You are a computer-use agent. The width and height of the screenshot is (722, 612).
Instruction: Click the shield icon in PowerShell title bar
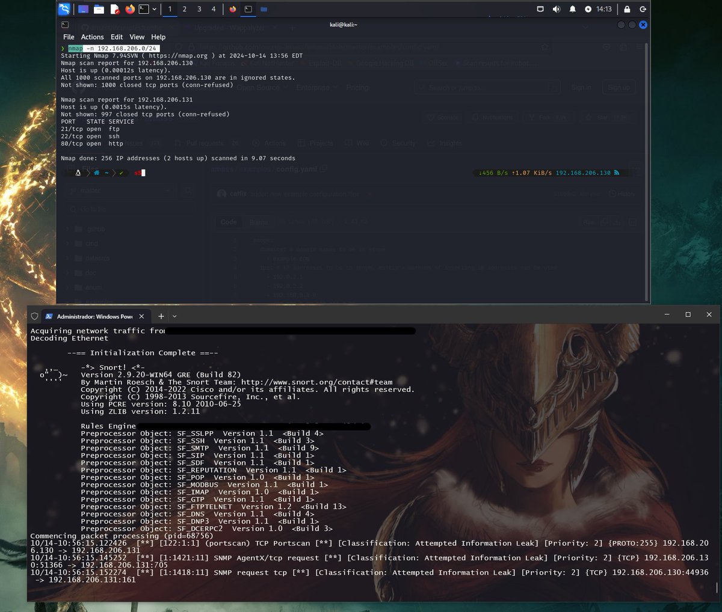click(35, 316)
